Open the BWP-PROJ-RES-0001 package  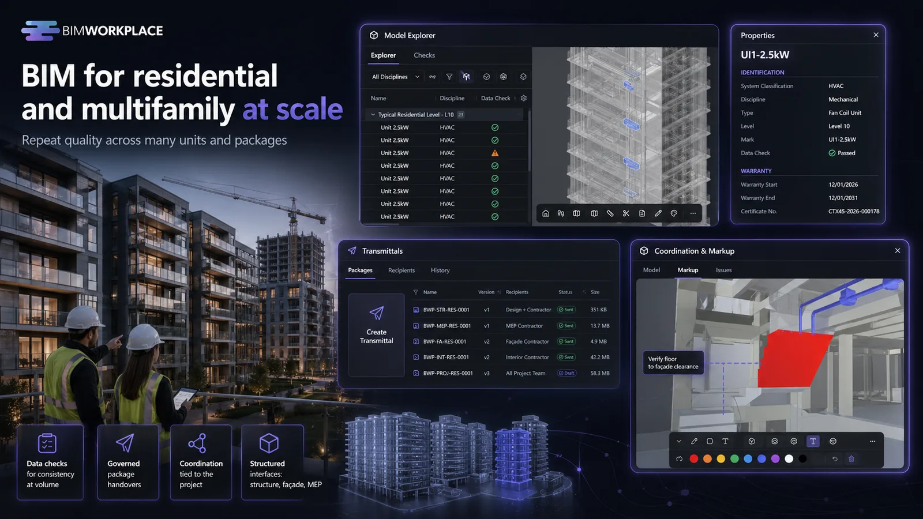[448, 373]
